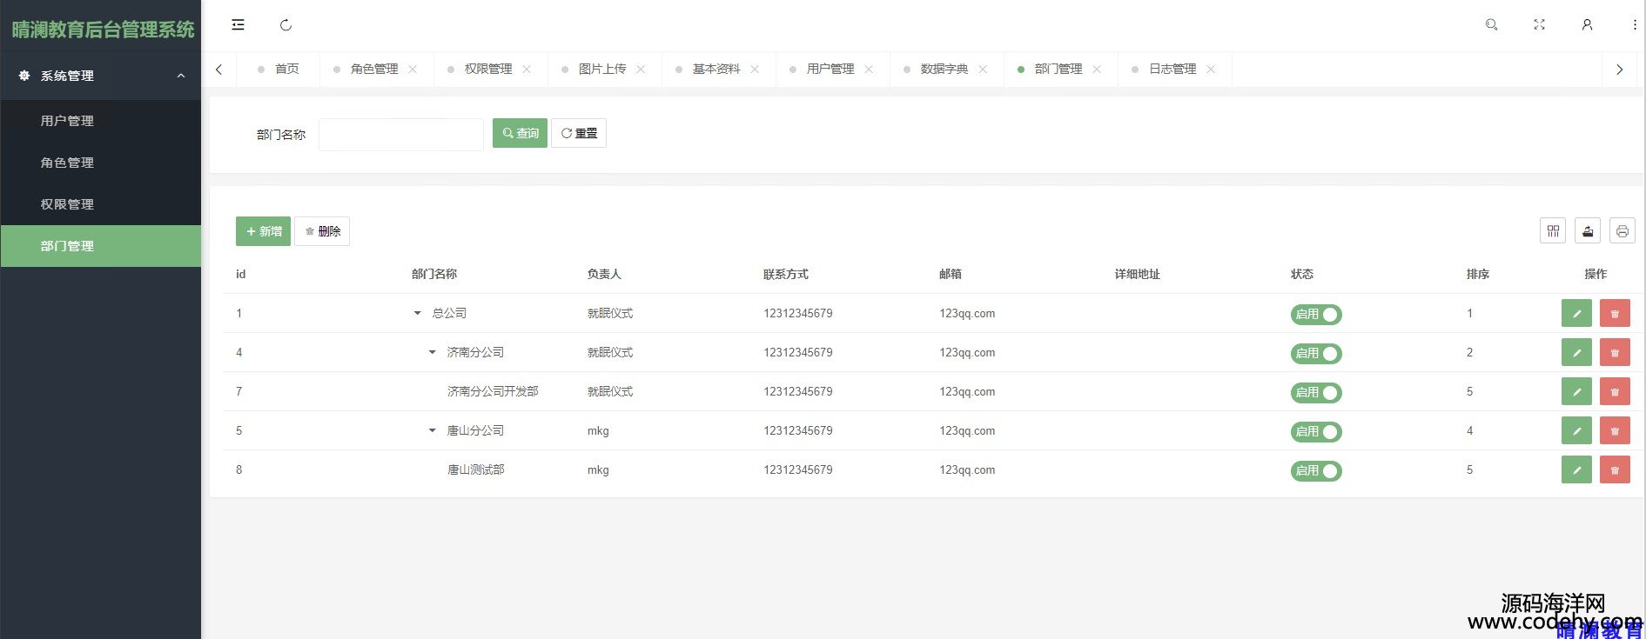Open the column filter icon above table
Viewport: 1646px width, 639px height.
(x=1553, y=230)
